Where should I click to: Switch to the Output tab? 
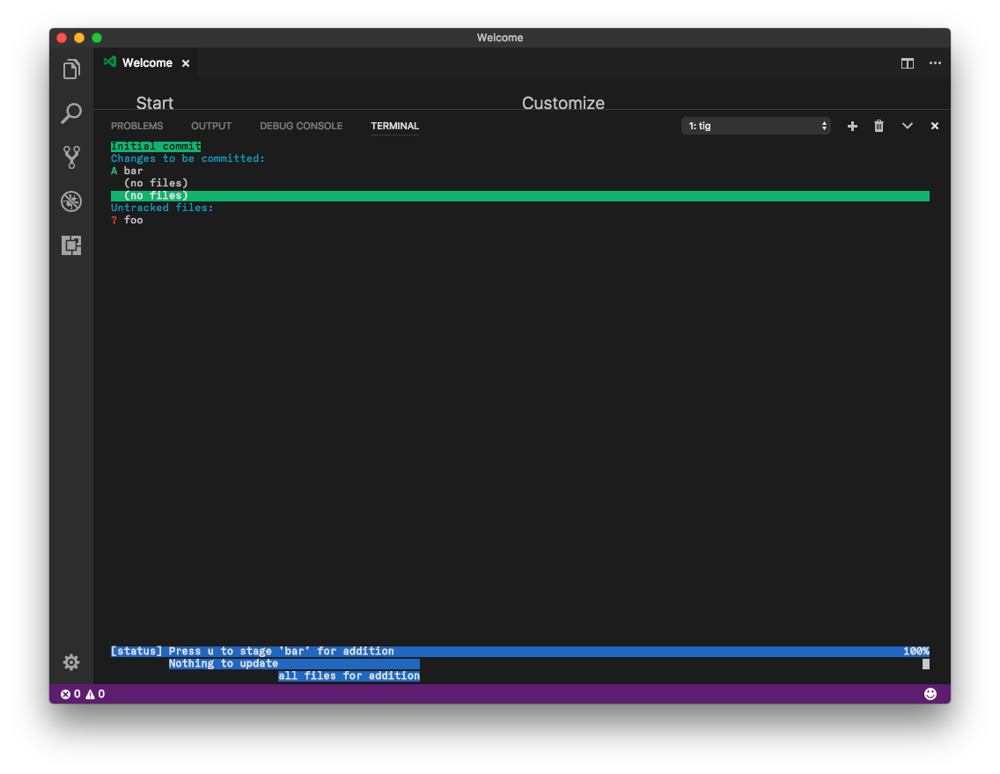point(211,126)
